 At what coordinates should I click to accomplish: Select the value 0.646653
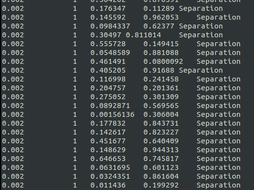coord(108,159)
